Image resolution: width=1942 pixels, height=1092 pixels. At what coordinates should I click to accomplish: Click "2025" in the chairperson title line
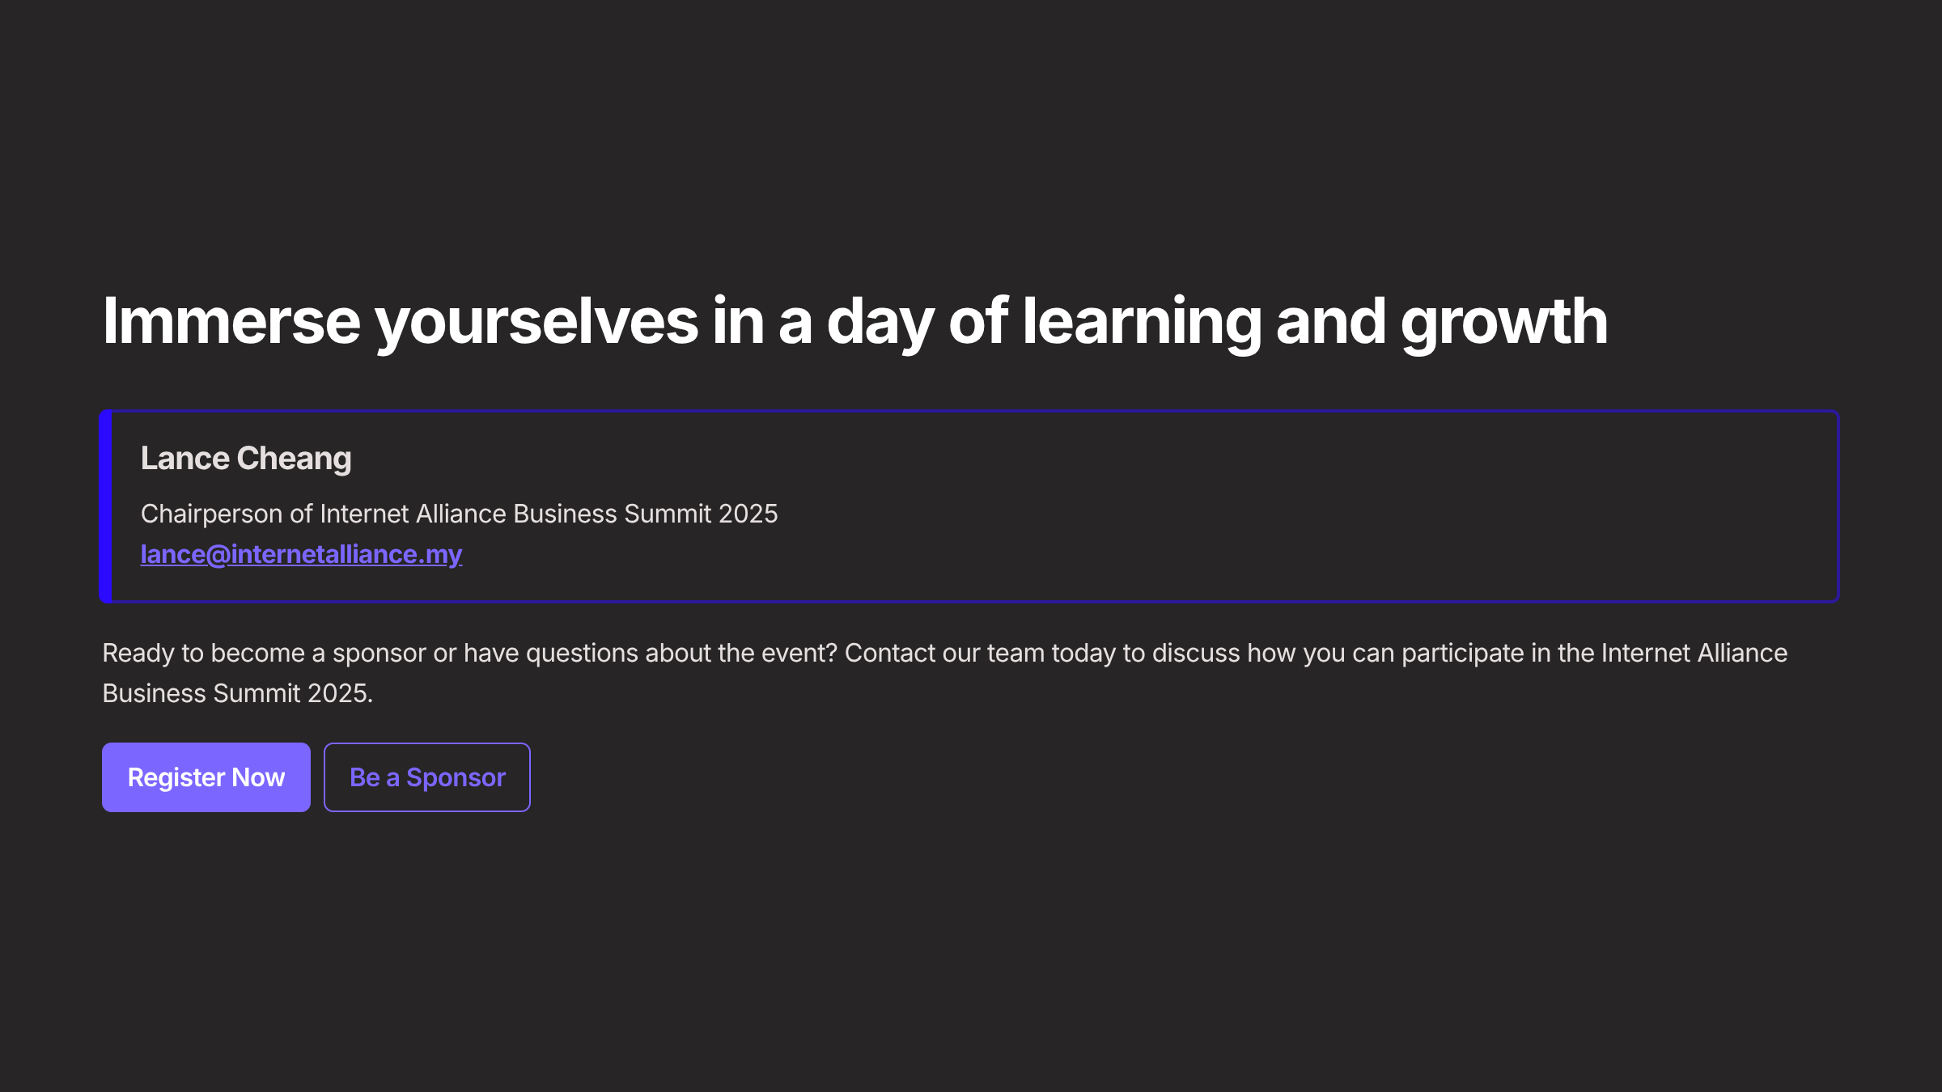[748, 514]
